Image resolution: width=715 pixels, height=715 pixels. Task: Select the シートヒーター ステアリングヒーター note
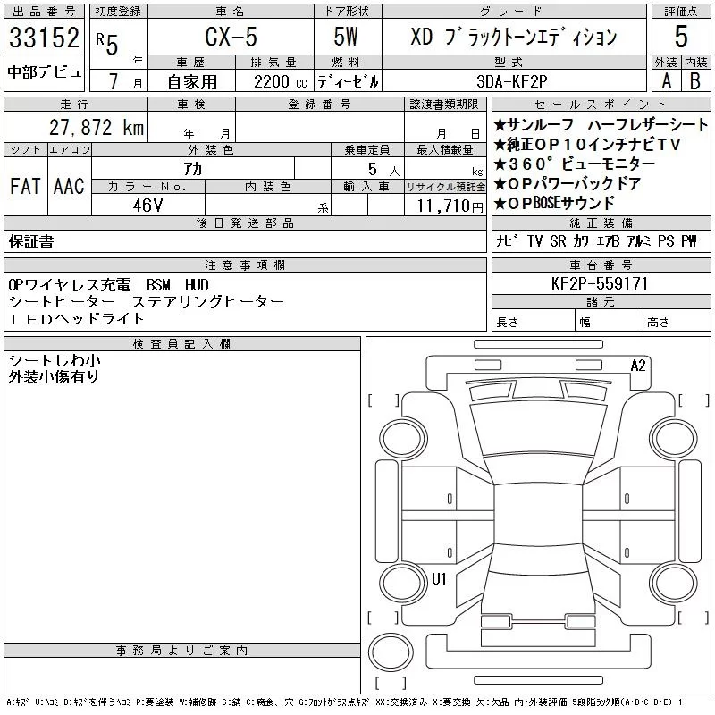147,301
